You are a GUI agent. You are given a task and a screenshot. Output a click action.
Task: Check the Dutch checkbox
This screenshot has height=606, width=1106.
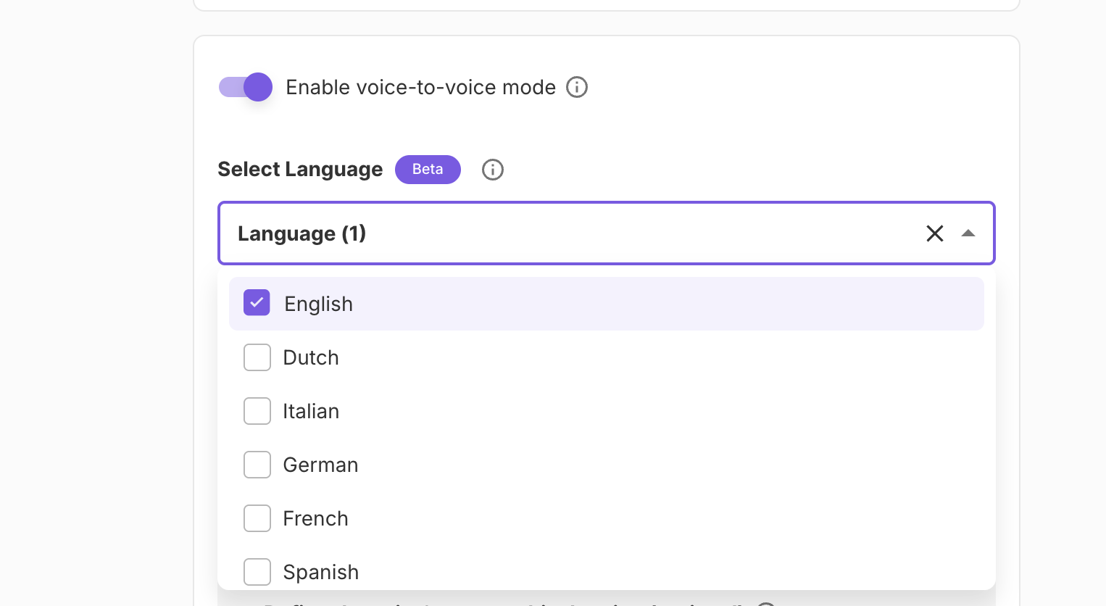click(x=257, y=357)
